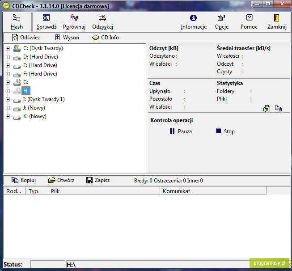Select the K: (Nowy) drive
The image size is (292, 271).
[x=34, y=116]
